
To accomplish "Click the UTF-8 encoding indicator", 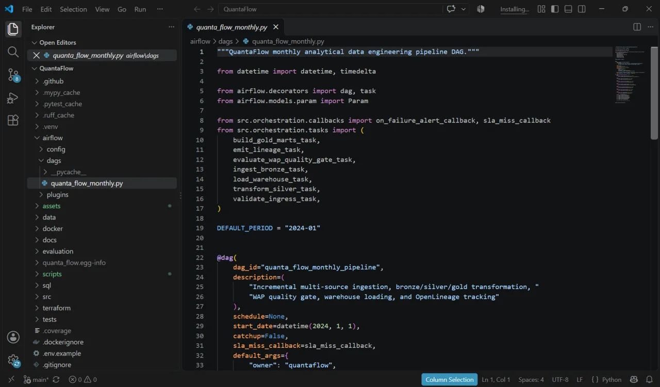I will point(560,380).
